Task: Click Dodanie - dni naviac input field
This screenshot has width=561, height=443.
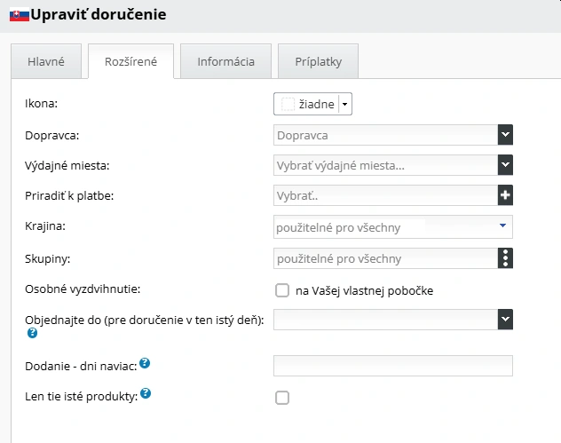Action: coord(393,366)
